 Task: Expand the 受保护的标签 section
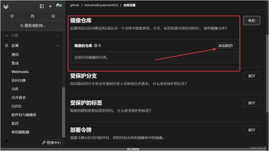tap(252, 103)
